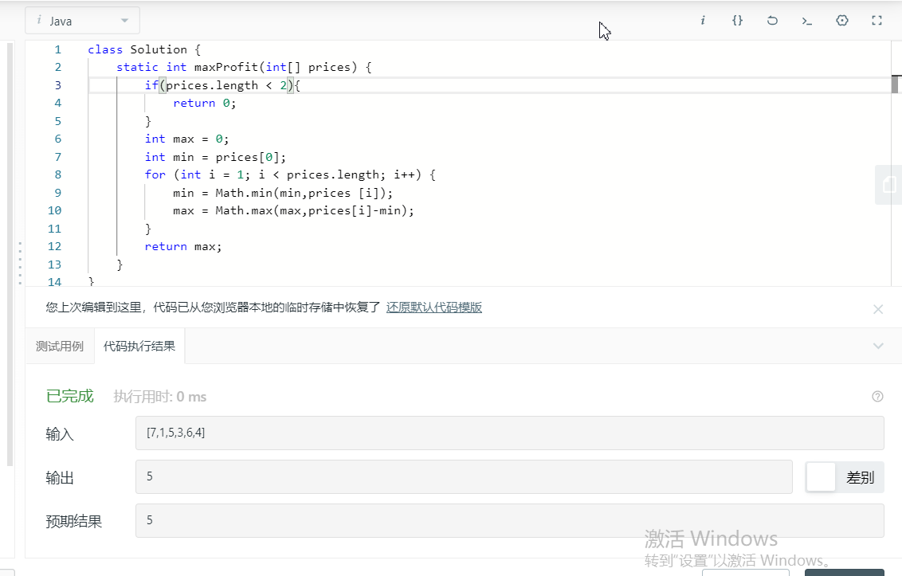Click 'return 0;' on line 4

pos(204,103)
